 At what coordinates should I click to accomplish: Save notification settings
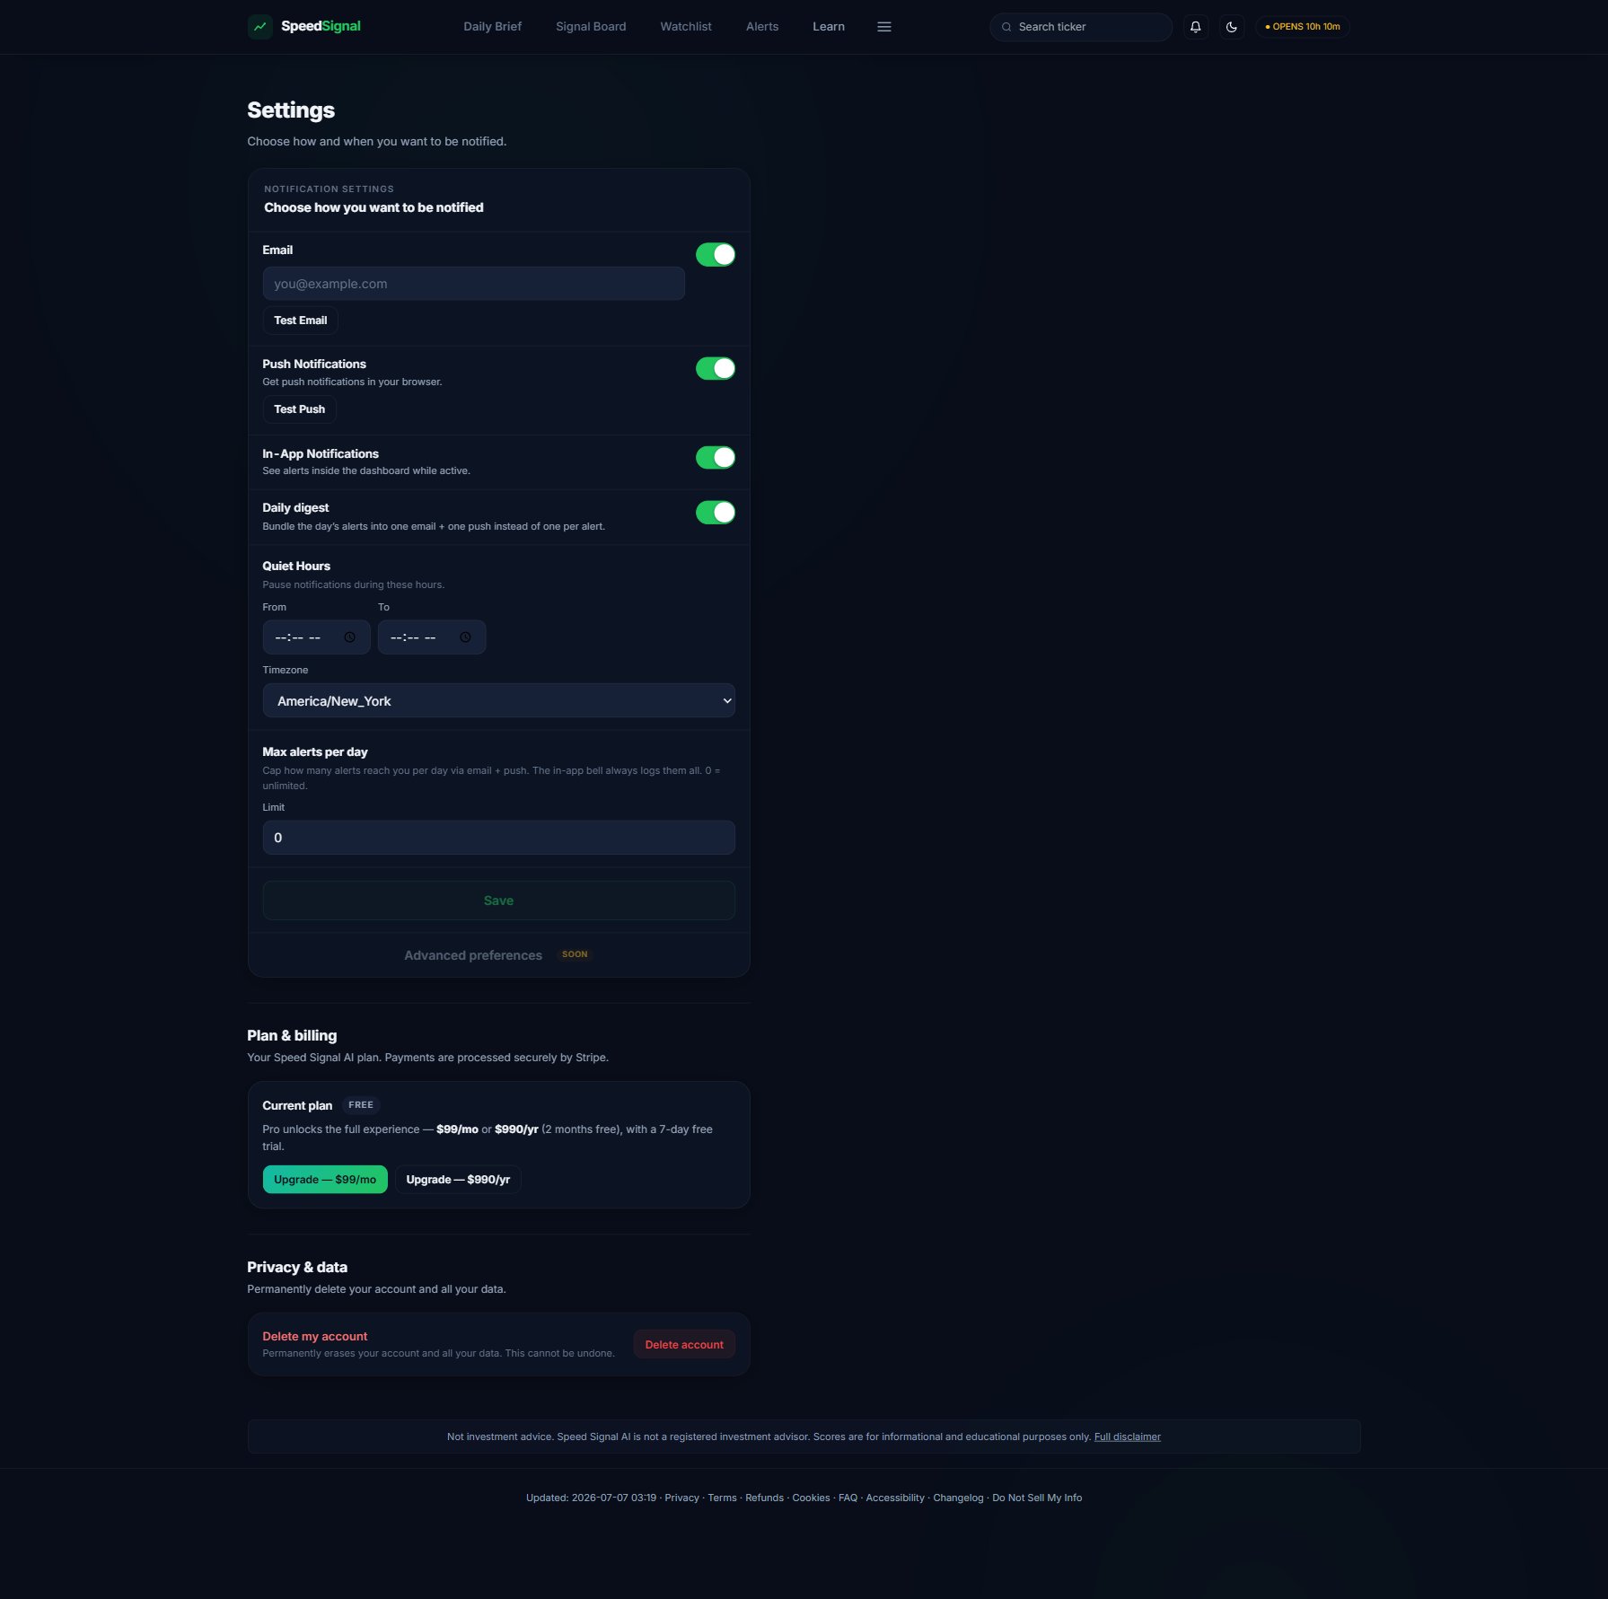click(498, 901)
